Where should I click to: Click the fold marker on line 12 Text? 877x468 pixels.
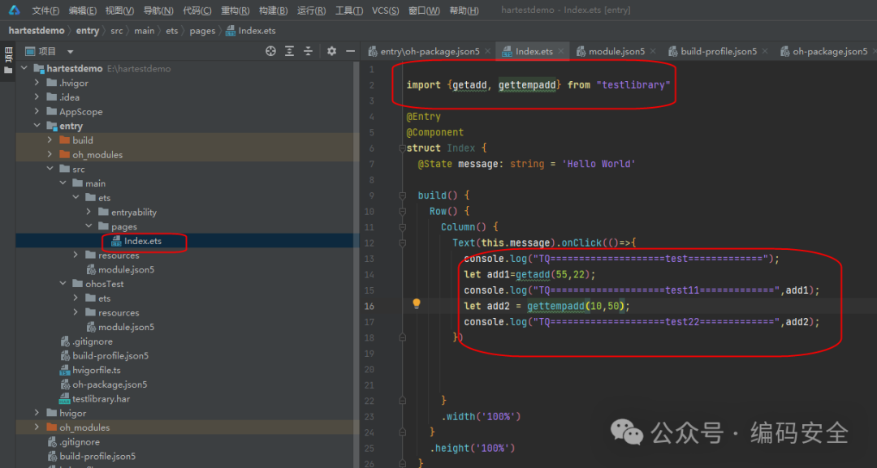(402, 243)
